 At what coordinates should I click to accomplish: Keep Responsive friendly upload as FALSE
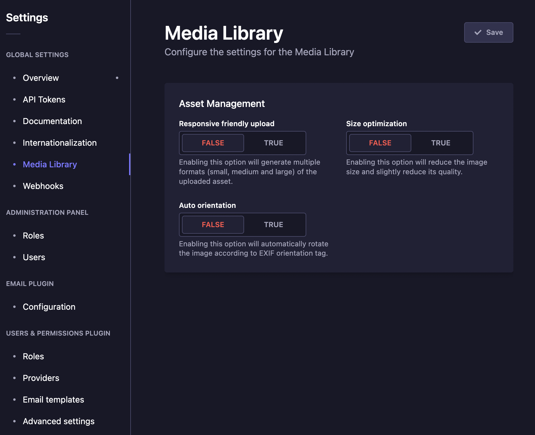[212, 143]
